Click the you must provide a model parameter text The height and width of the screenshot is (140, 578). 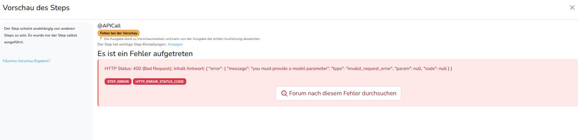pyautogui.click(x=290, y=68)
